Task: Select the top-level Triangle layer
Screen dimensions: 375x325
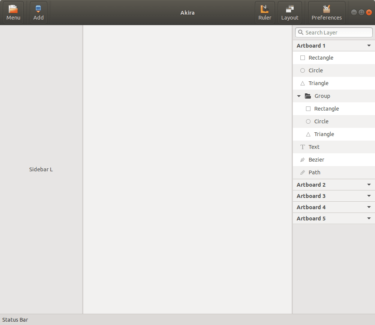Action: point(334,83)
